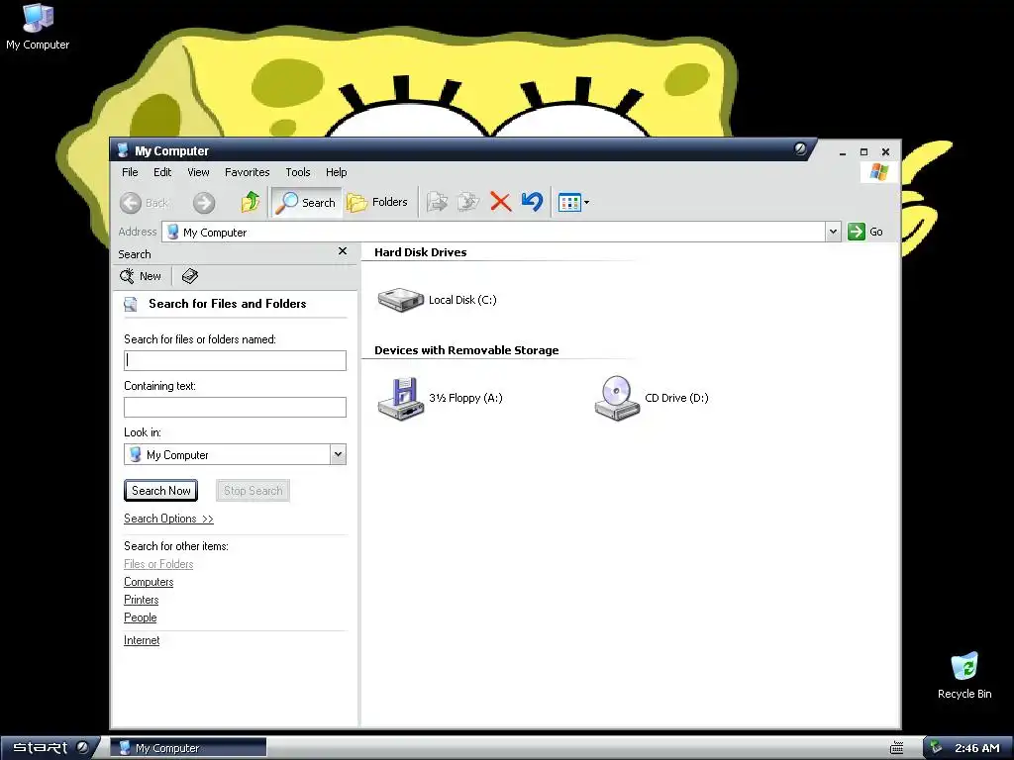
Task: Click the My Computer title bar icon
Action: 123,150
